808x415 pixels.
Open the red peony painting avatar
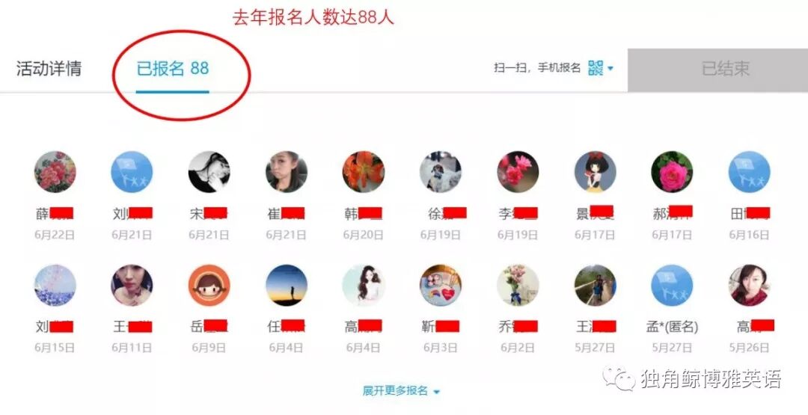point(55,172)
